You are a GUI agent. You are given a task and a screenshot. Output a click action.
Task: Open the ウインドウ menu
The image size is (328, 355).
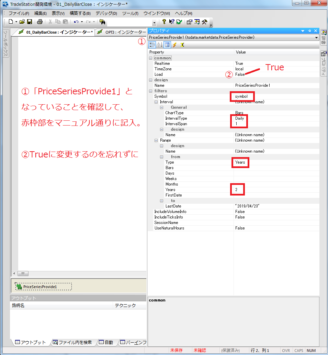[x=157, y=13]
